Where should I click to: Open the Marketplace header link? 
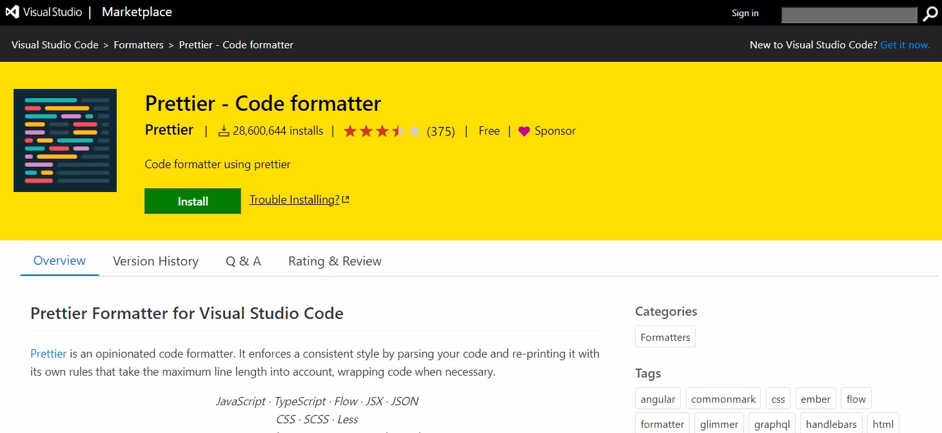137,12
